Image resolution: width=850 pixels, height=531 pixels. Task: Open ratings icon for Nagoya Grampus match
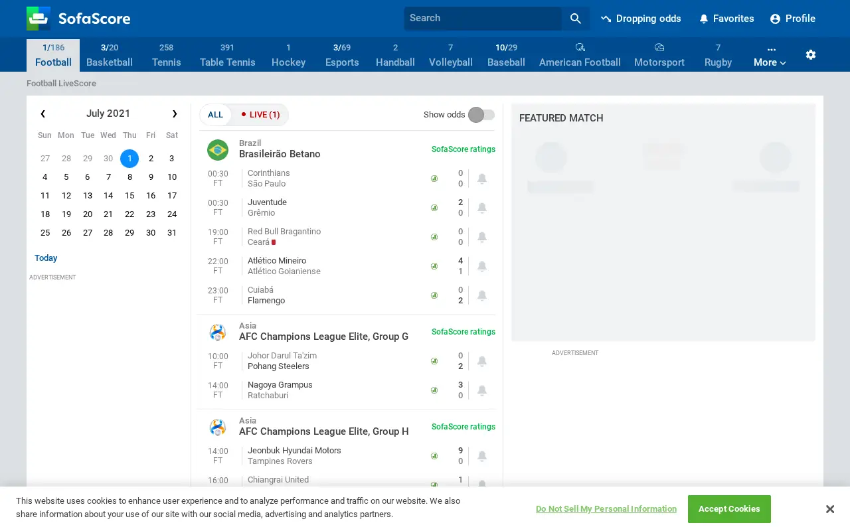click(x=434, y=390)
